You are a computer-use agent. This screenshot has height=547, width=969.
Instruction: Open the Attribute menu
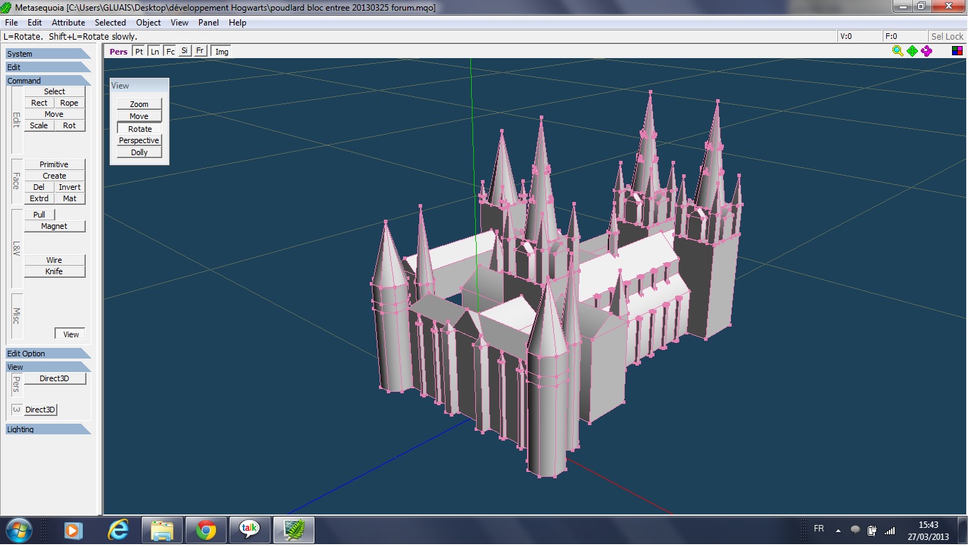pos(68,23)
